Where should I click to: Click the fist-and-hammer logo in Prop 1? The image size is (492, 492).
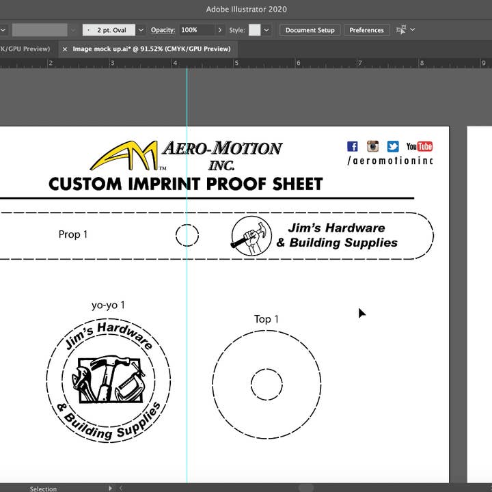tap(251, 236)
